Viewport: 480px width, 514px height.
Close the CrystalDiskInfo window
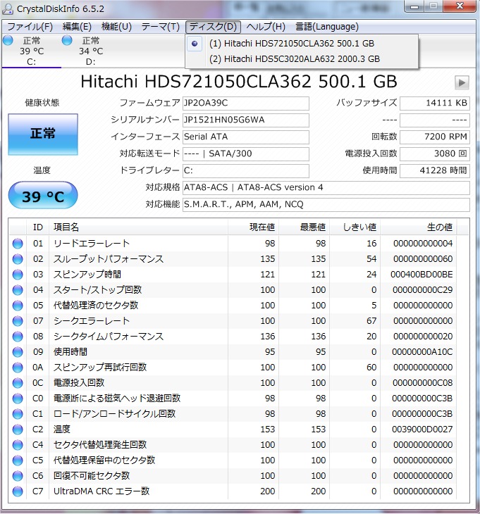click(x=460, y=6)
